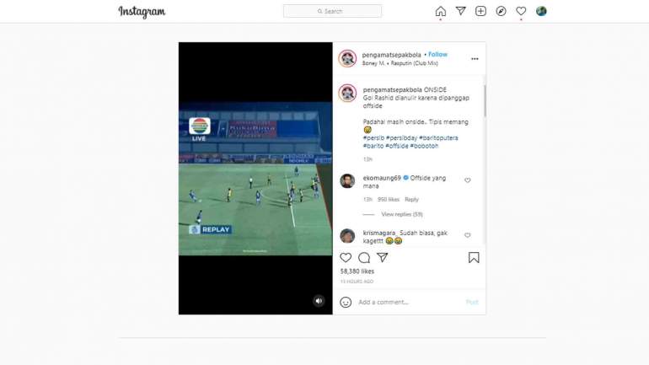Reply to ekomaung69's comment
The width and height of the screenshot is (649, 365).
[x=411, y=200]
